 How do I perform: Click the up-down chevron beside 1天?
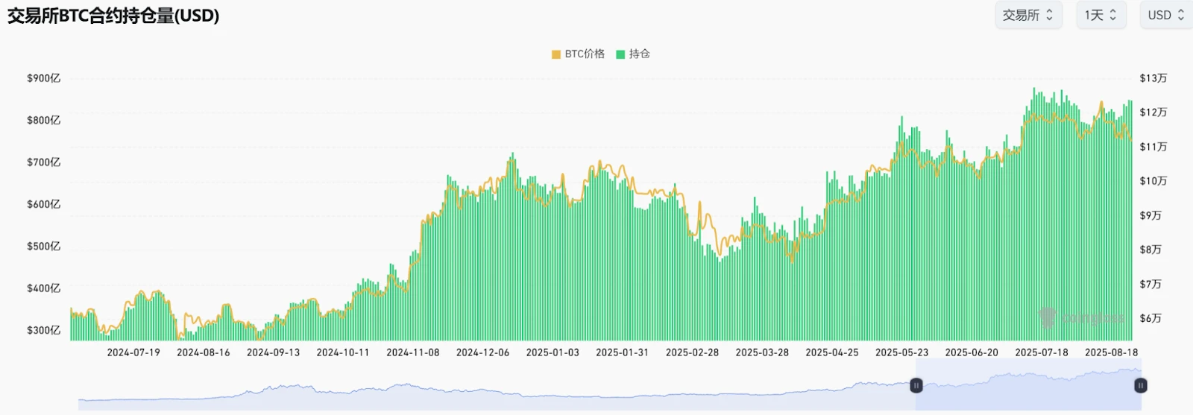click(x=1113, y=15)
